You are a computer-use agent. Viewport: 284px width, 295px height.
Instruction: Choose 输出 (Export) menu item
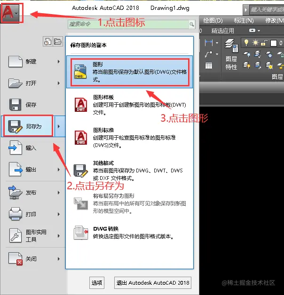point(33,170)
